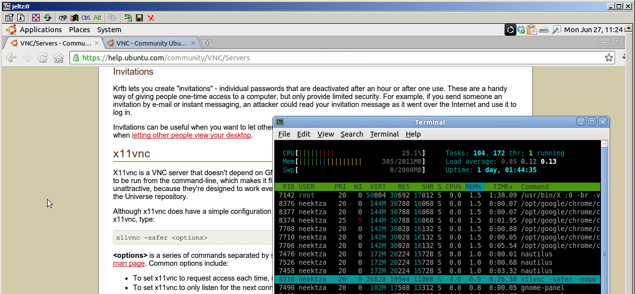635x294 pixels.
Task: Focus the address bar with help.ubuntu.com URL
Action: [342, 58]
